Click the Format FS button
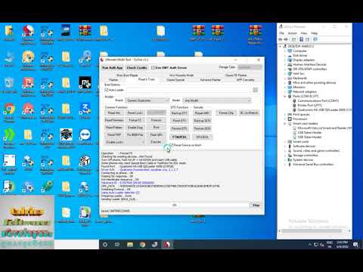 coord(135,120)
